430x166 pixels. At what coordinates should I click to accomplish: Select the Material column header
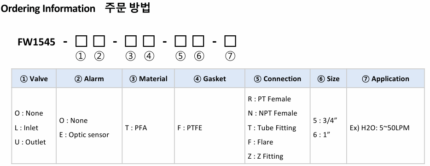click(148, 78)
